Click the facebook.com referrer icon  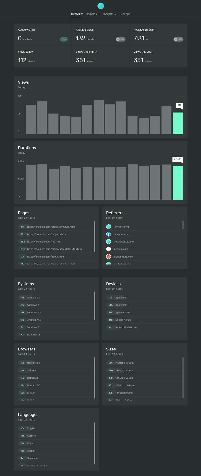pyautogui.click(x=108, y=234)
